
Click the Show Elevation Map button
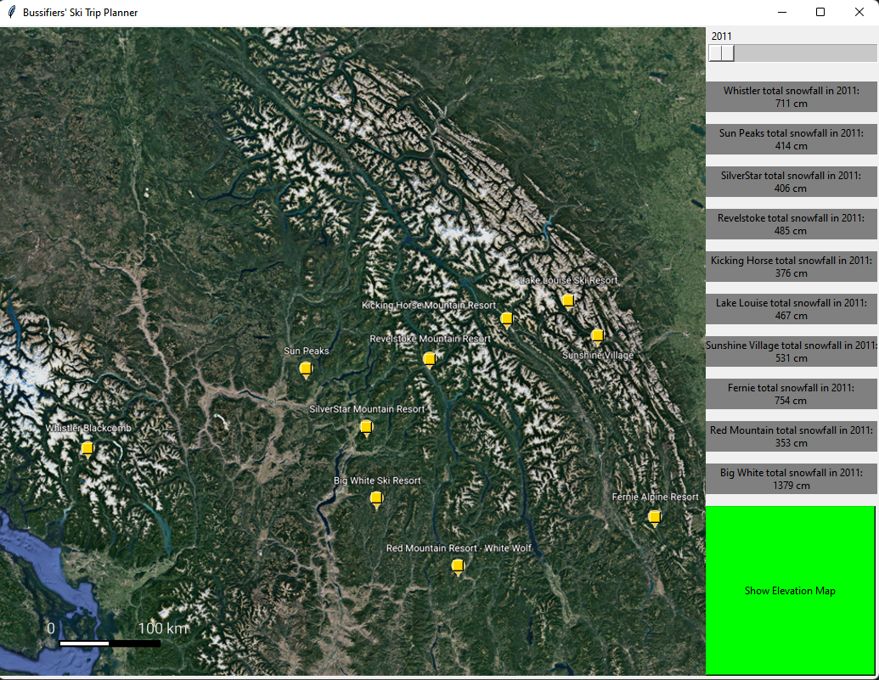[x=790, y=590]
